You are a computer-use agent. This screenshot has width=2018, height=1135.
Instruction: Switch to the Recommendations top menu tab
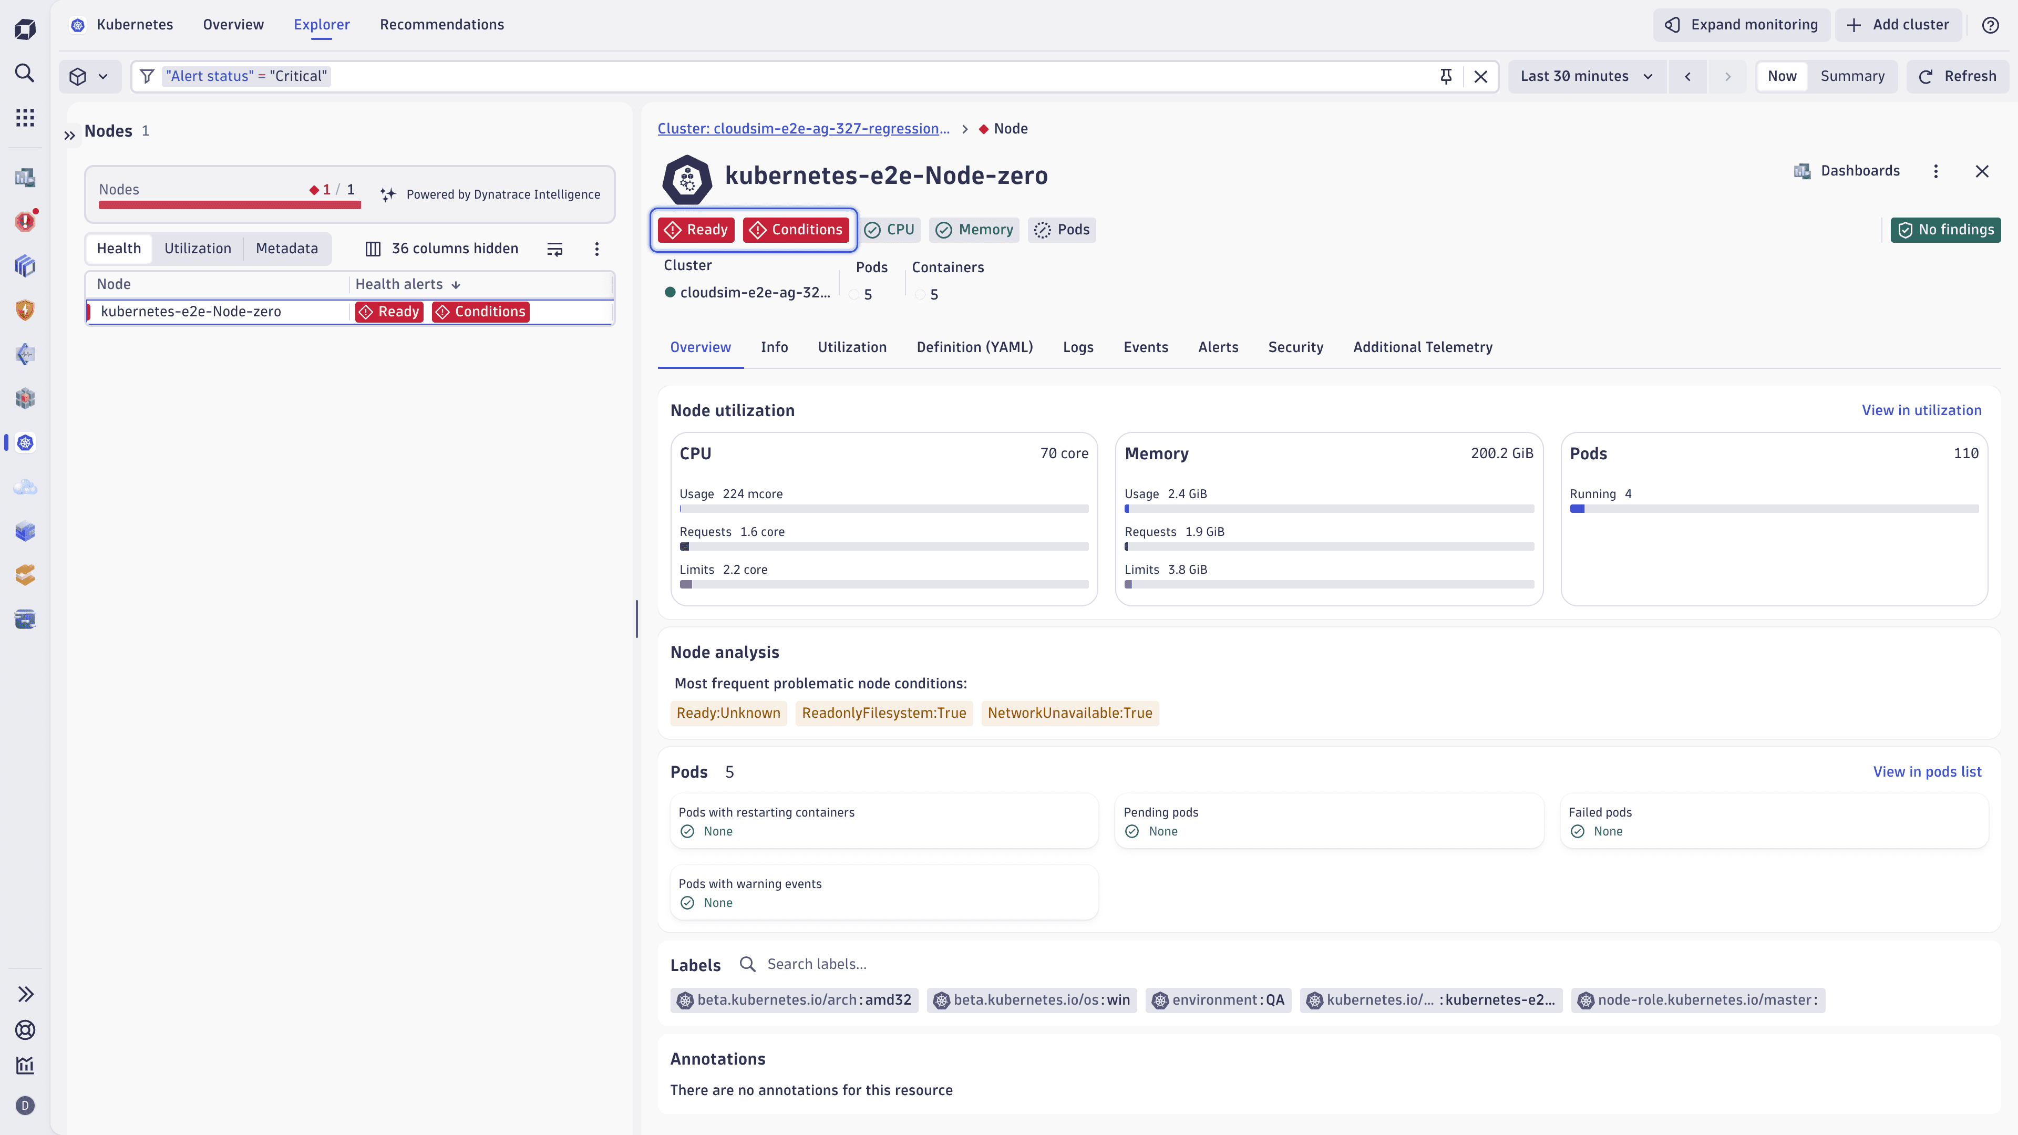click(442, 25)
